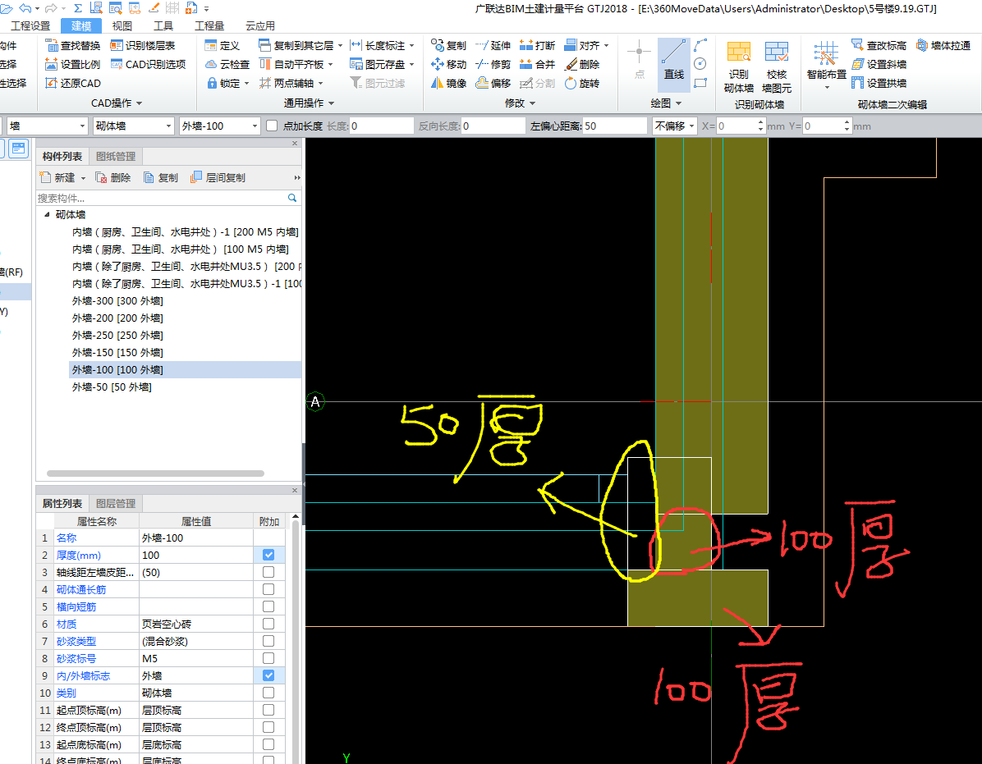Open 查找替换 find and replace tool
This screenshot has height=764, width=982.
coord(73,46)
